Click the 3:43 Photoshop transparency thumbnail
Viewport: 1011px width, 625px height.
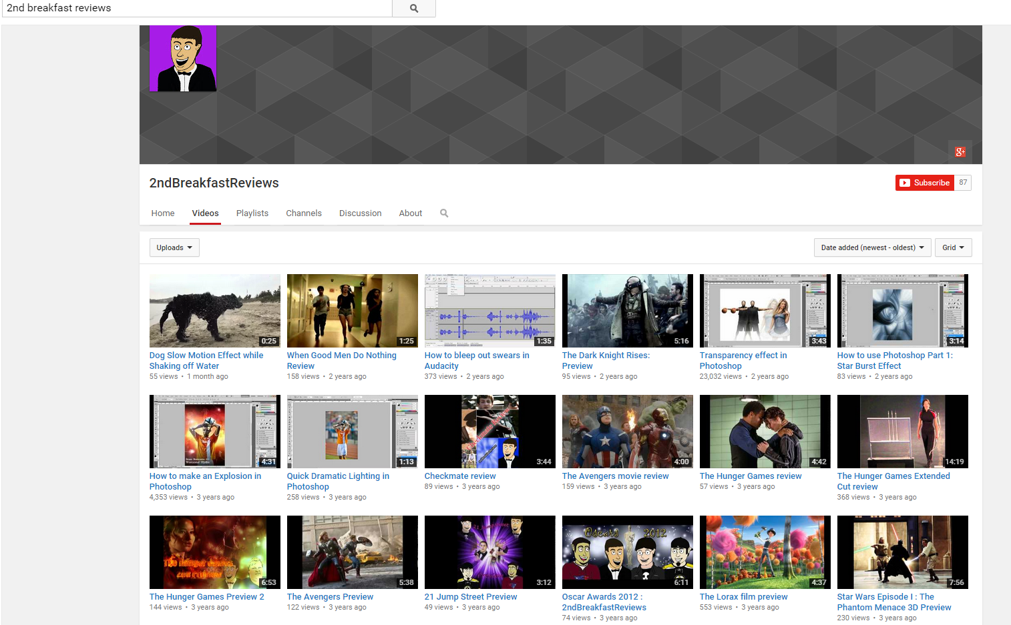coord(765,311)
